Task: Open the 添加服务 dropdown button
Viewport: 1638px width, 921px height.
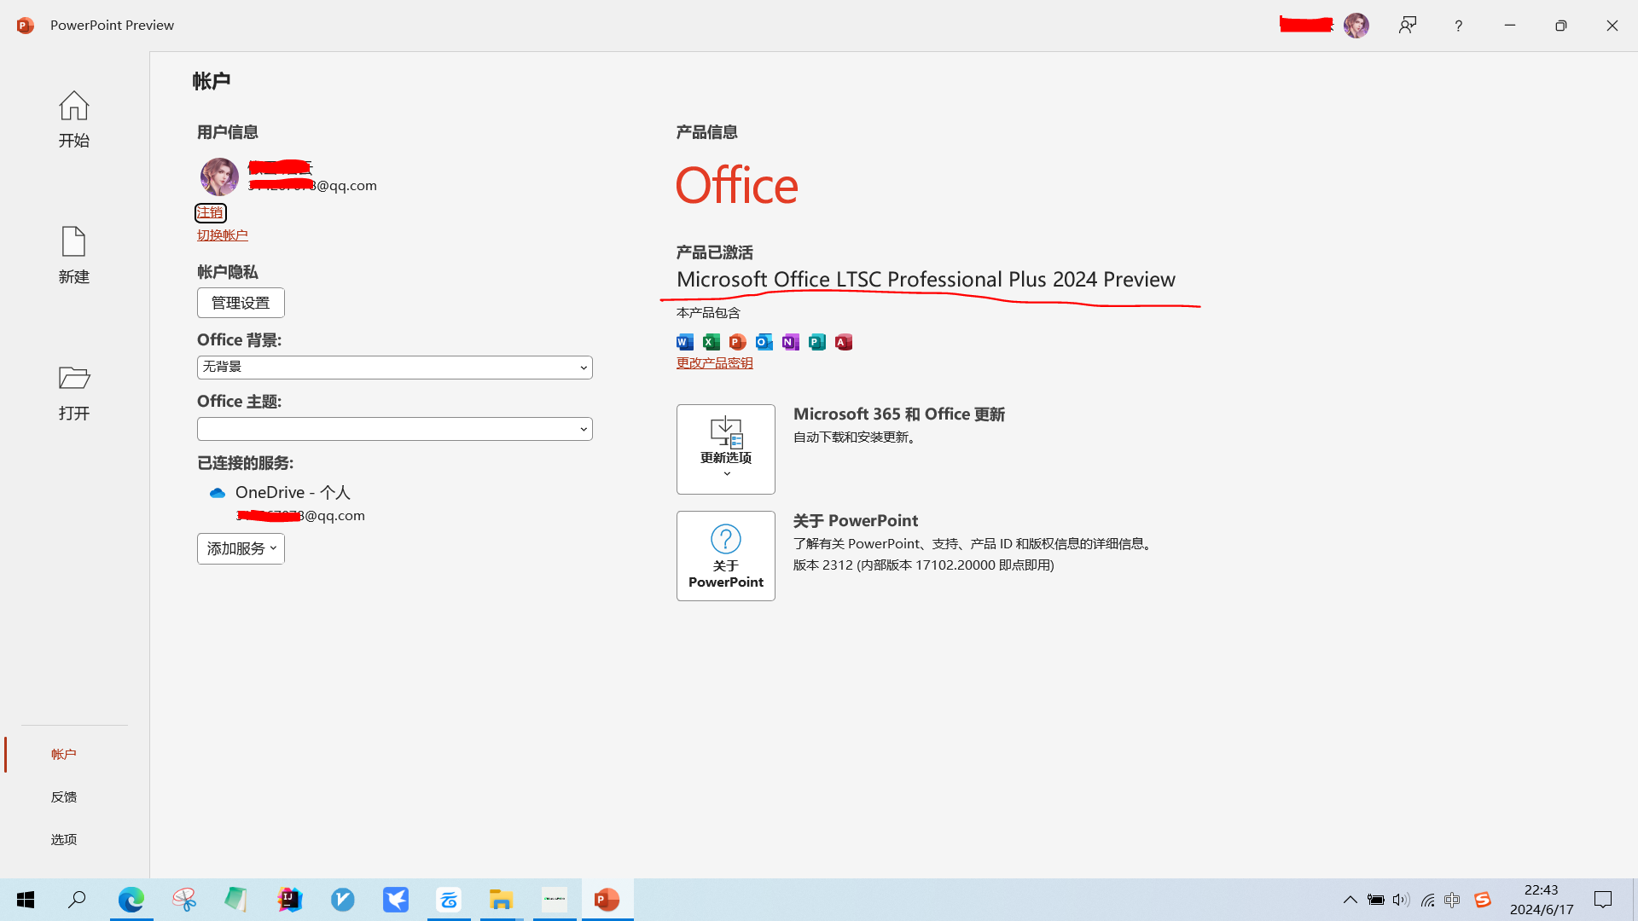Action: pos(241,548)
